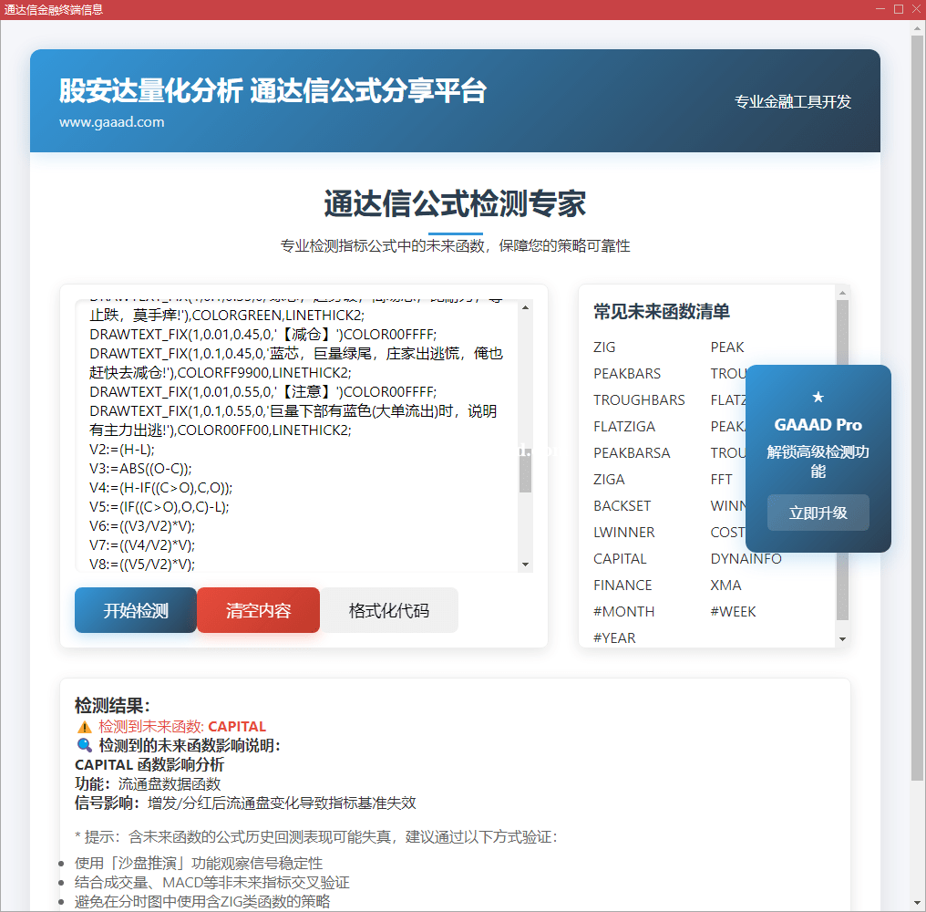Click PEAKBARS in the function list
This screenshot has width=926, height=912.
pos(626,374)
